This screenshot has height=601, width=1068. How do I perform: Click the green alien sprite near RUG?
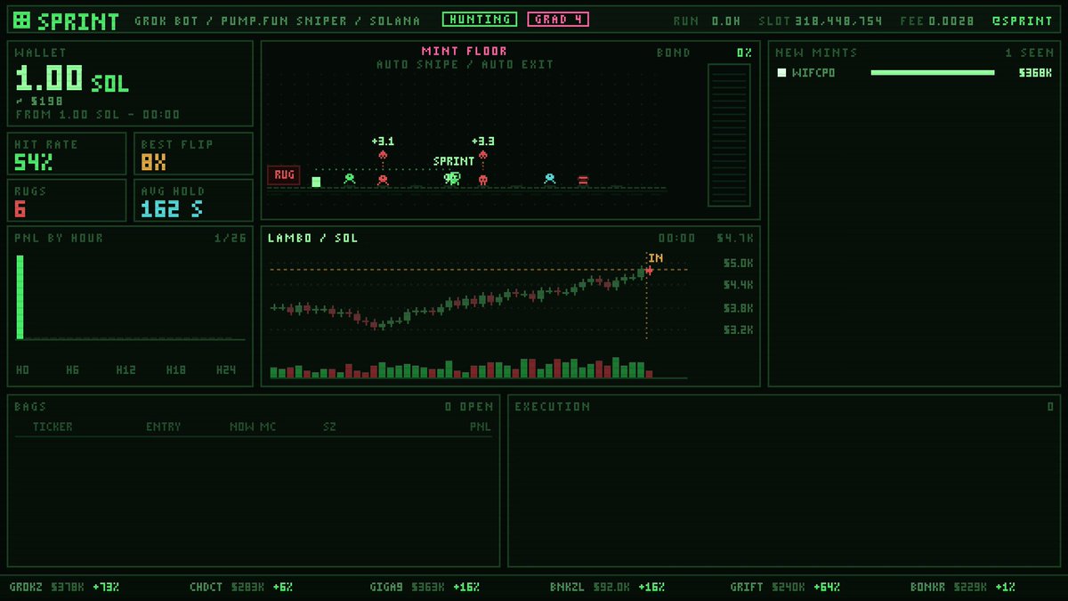350,179
